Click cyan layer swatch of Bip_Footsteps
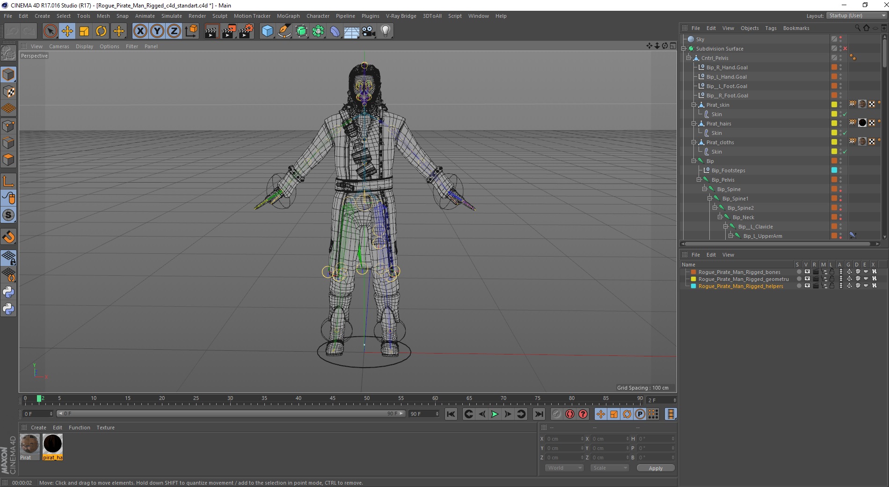 tap(834, 170)
